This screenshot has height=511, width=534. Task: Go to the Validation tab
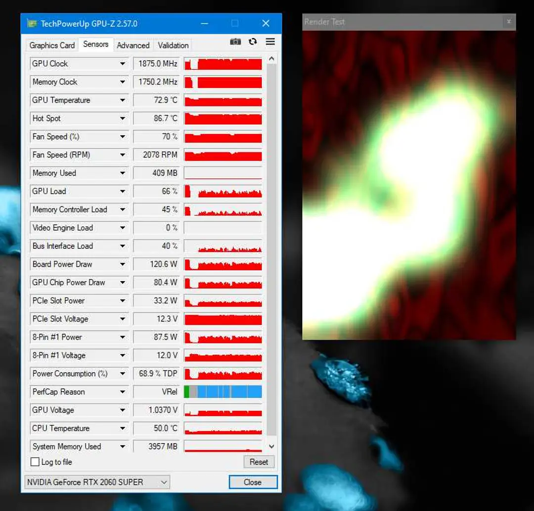173,46
